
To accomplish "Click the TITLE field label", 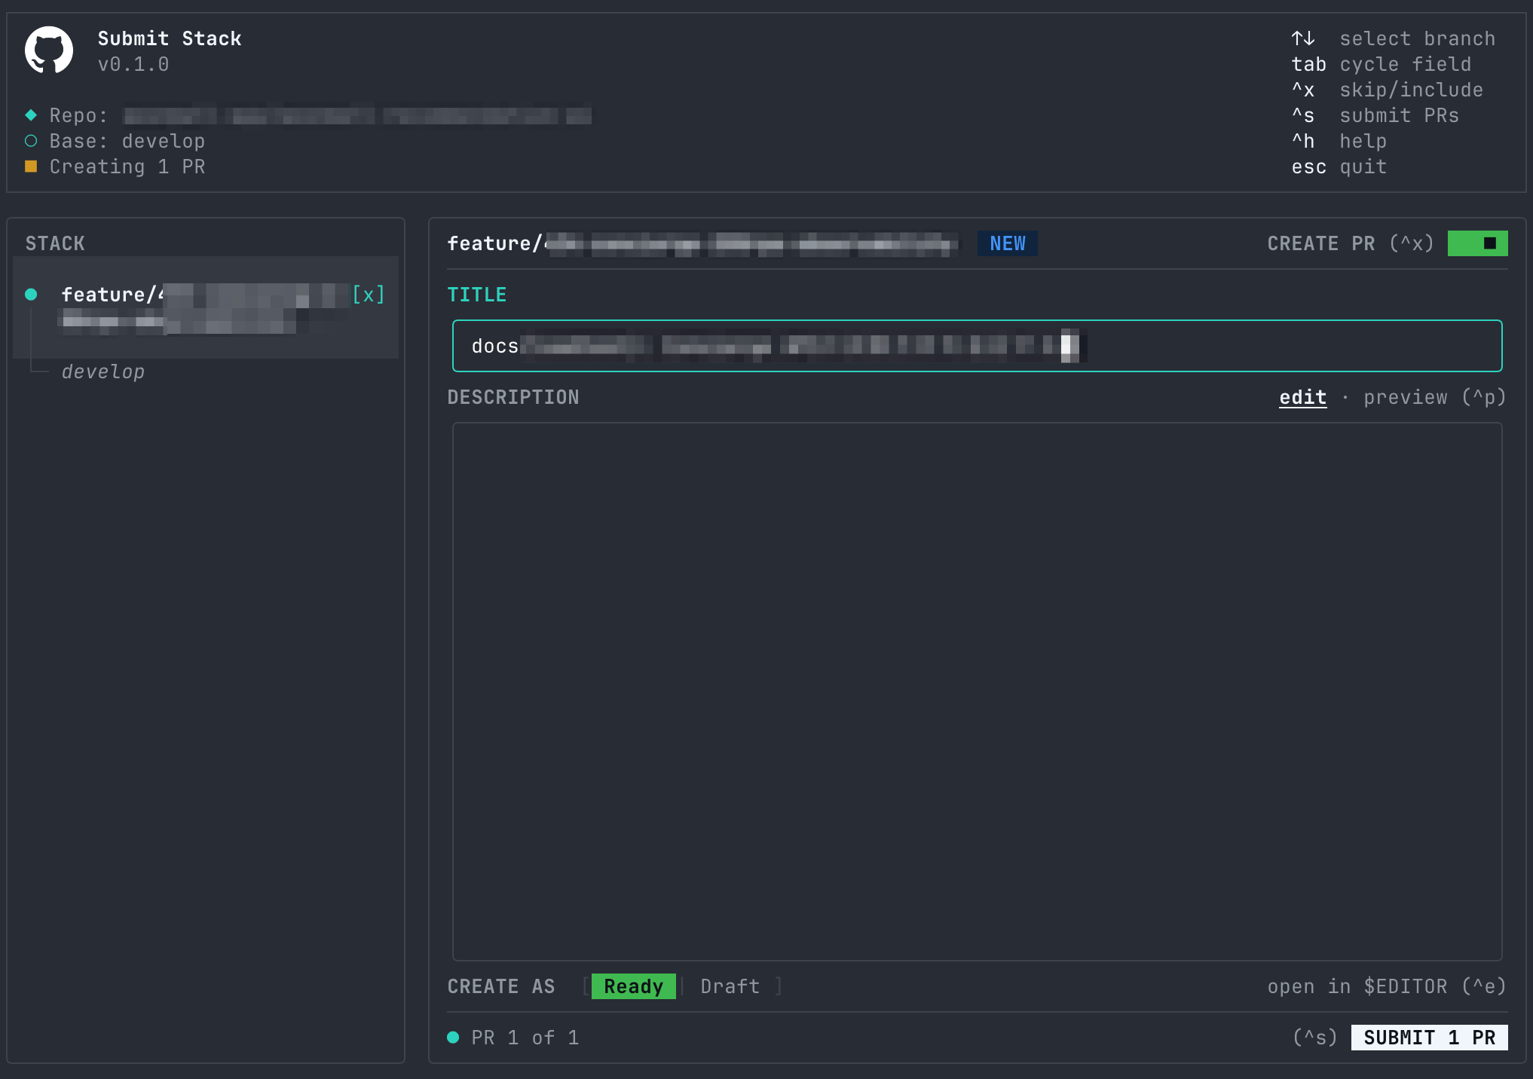I will [x=477, y=295].
